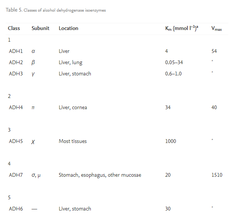Click the Location column header
This screenshot has width=251, height=215.
[x=68, y=28]
